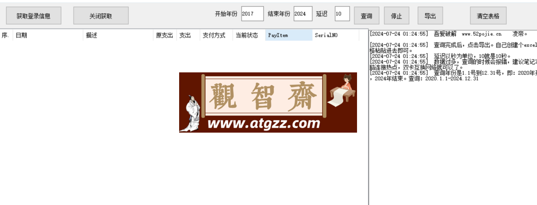The height and width of the screenshot is (205, 537).
Task: Select the SerialNO column header
Action: pos(336,36)
